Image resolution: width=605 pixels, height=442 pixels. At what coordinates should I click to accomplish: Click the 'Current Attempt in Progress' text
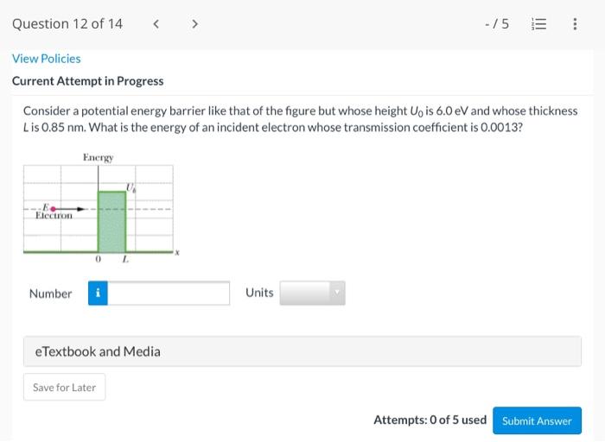(88, 81)
